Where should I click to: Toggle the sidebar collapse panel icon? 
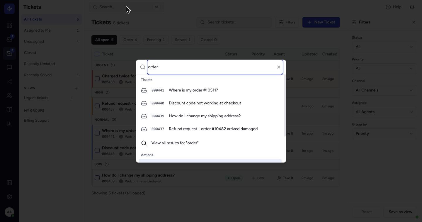point(9,183)
